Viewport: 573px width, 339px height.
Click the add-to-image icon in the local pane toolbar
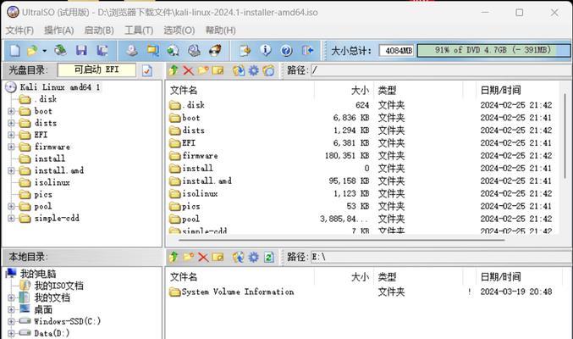pos(239,258)
